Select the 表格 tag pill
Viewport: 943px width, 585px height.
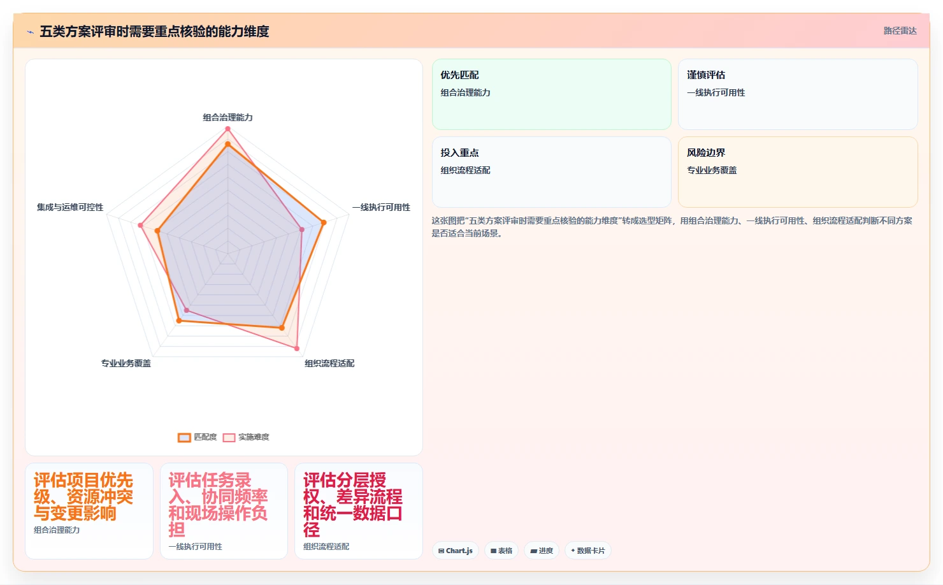501,551
